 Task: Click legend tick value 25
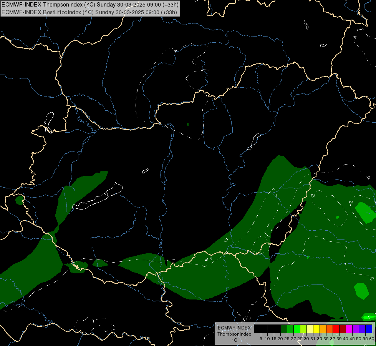coord(287,339)
